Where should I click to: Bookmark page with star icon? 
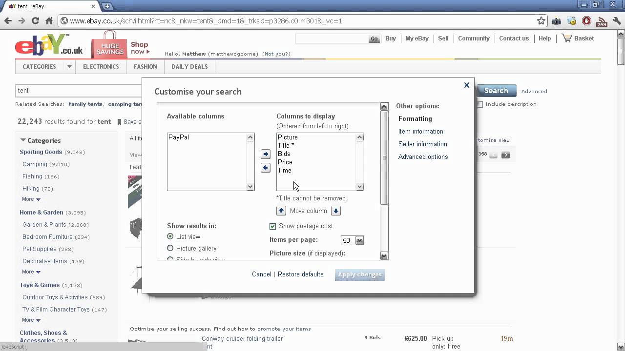541,21
